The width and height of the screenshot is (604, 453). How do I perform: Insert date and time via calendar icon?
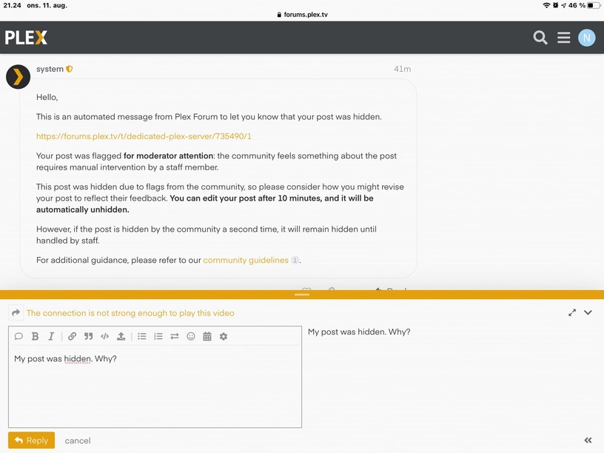point(207,336)
